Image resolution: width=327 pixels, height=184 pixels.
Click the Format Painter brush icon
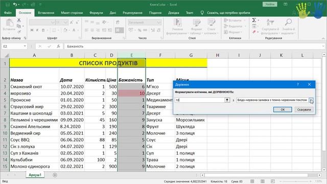coord(19,32)
